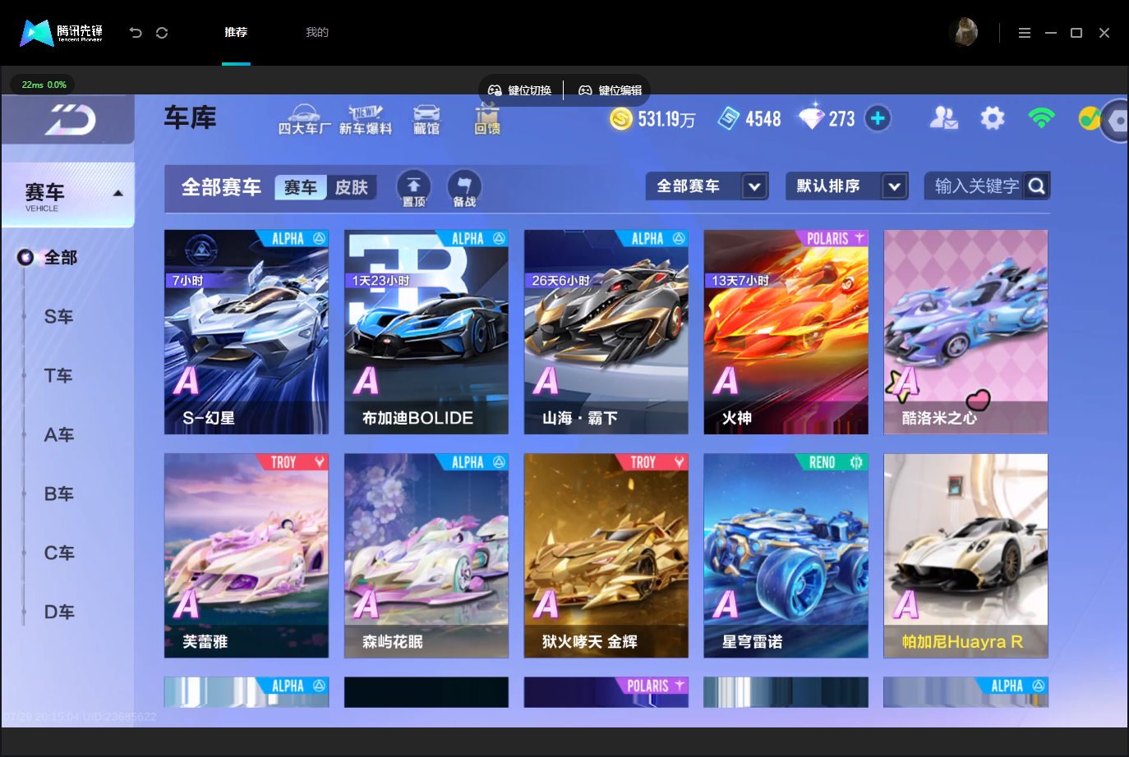Click the gold coin balance 531.19万
The image size is (1129, 757).
point(652,119)
